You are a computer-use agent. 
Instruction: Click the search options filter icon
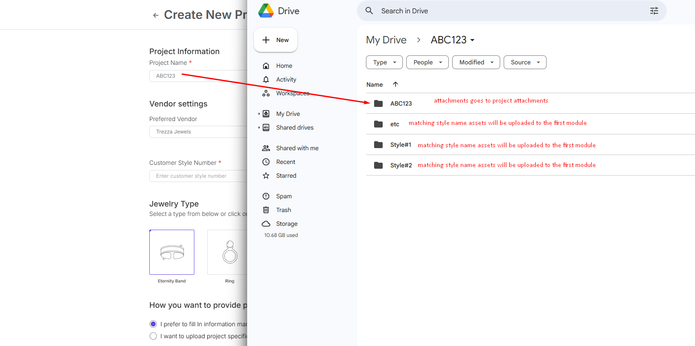pyautogui.click(x=654, y=11)
